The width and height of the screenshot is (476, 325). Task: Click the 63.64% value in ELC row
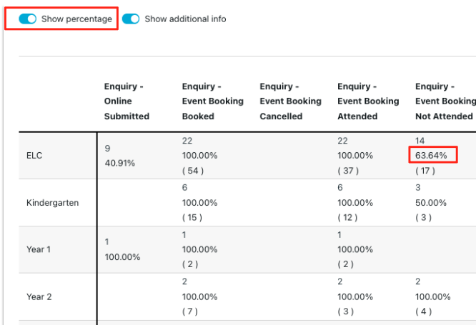pos(433,155)
